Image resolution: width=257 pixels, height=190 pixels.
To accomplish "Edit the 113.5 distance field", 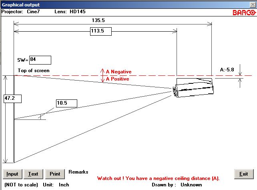I will tap(101, 31).
